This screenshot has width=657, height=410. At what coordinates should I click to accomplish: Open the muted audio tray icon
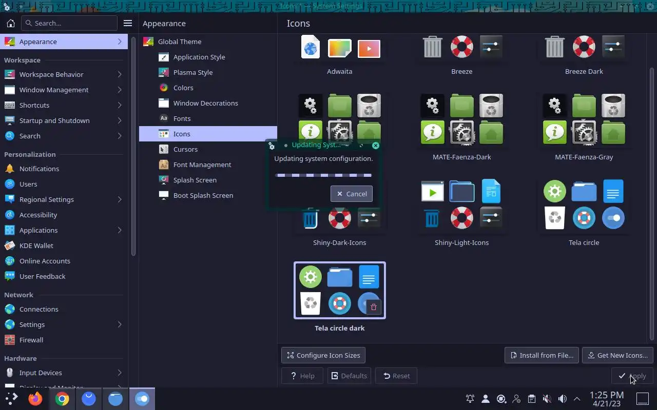pos(547,398)
